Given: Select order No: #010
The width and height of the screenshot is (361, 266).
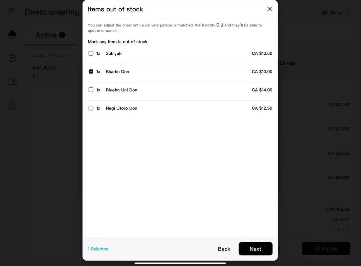Looking at the screenshot, I should tap(44, 68).
